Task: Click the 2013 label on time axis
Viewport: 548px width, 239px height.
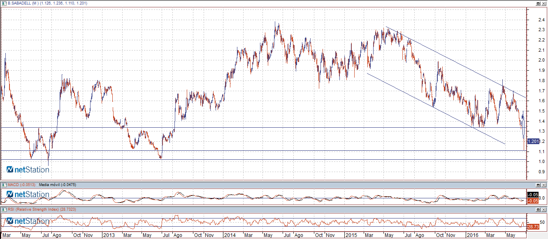Action: pos(108,236)
